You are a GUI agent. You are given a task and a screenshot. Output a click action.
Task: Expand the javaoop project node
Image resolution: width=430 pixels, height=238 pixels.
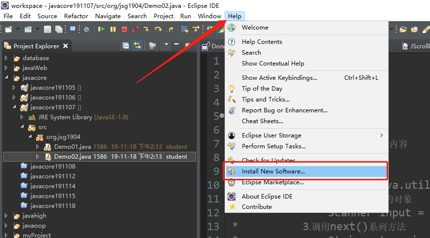pyautogui.click(x=6, y=226)
